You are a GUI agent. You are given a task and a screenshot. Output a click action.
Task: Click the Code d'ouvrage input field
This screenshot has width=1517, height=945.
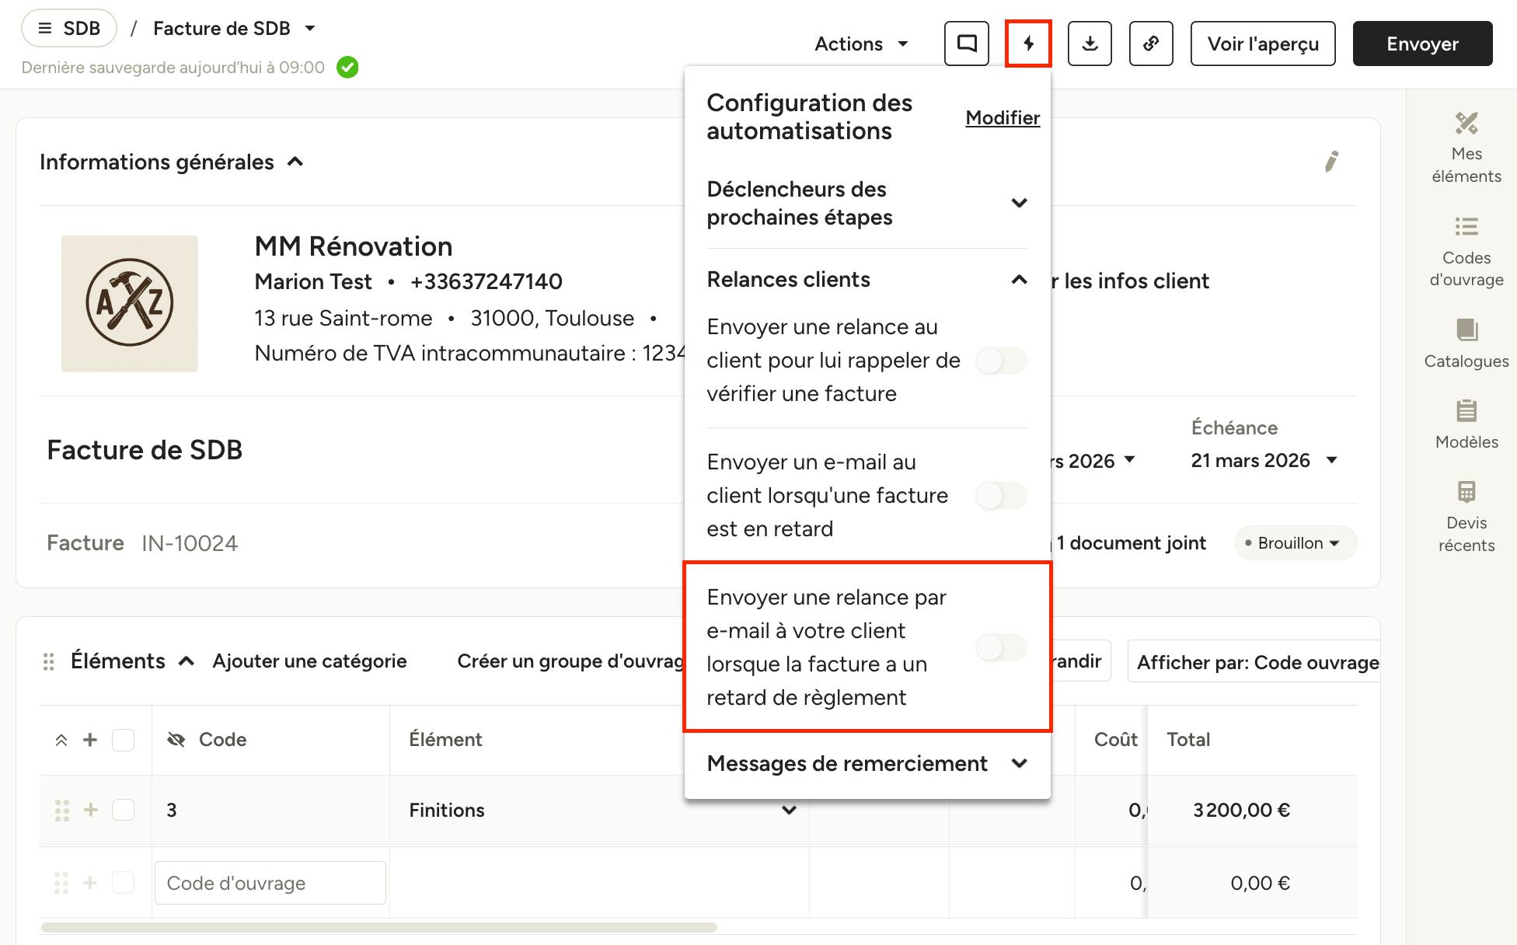(x=270, y=883)
